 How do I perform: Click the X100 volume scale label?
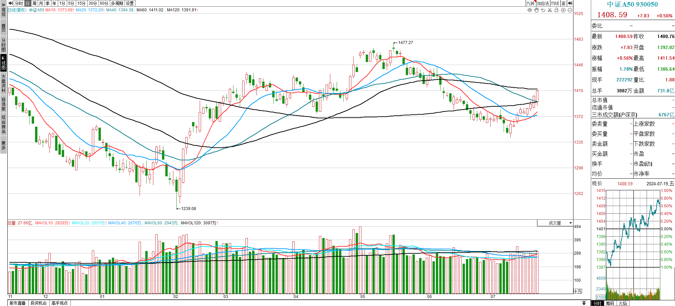(x=601, y=297)
